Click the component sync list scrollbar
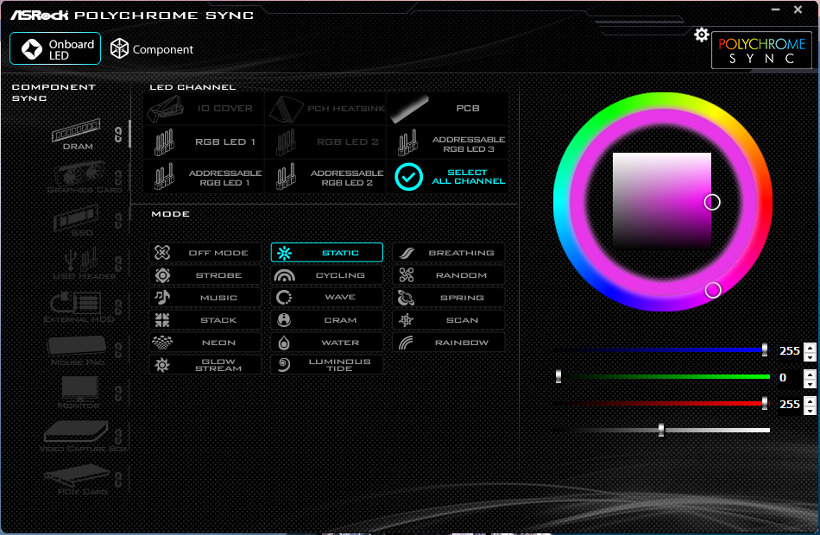 [129, 134]
